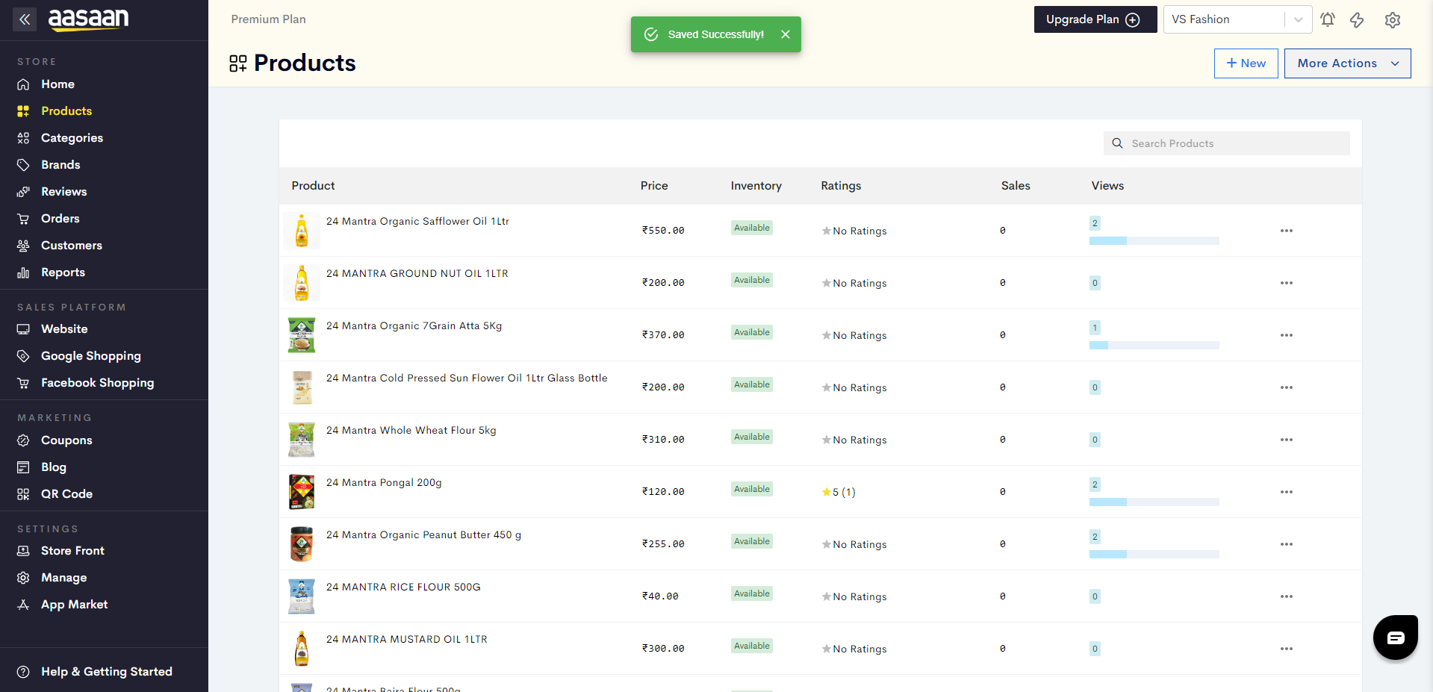Click the Ratings column header
Screen dimensions: 1433x692
[x=841, y=186]
